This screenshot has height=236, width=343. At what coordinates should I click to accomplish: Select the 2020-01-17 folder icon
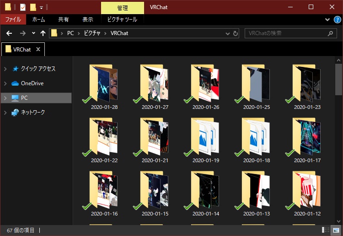pos(306,137)
